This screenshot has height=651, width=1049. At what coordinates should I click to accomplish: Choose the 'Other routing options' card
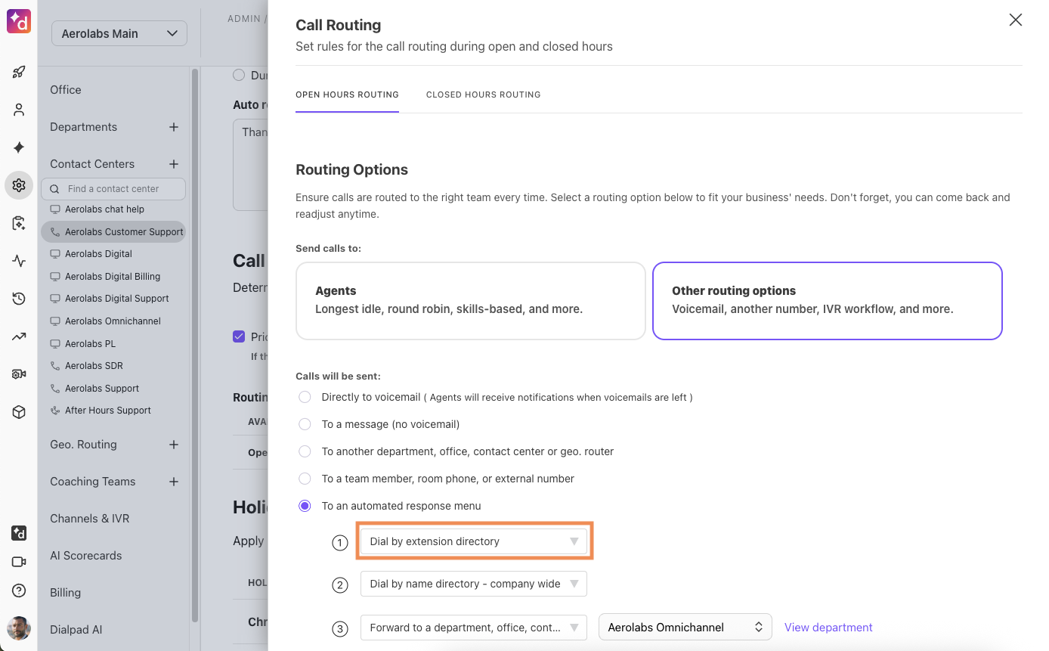pos(827,300)
